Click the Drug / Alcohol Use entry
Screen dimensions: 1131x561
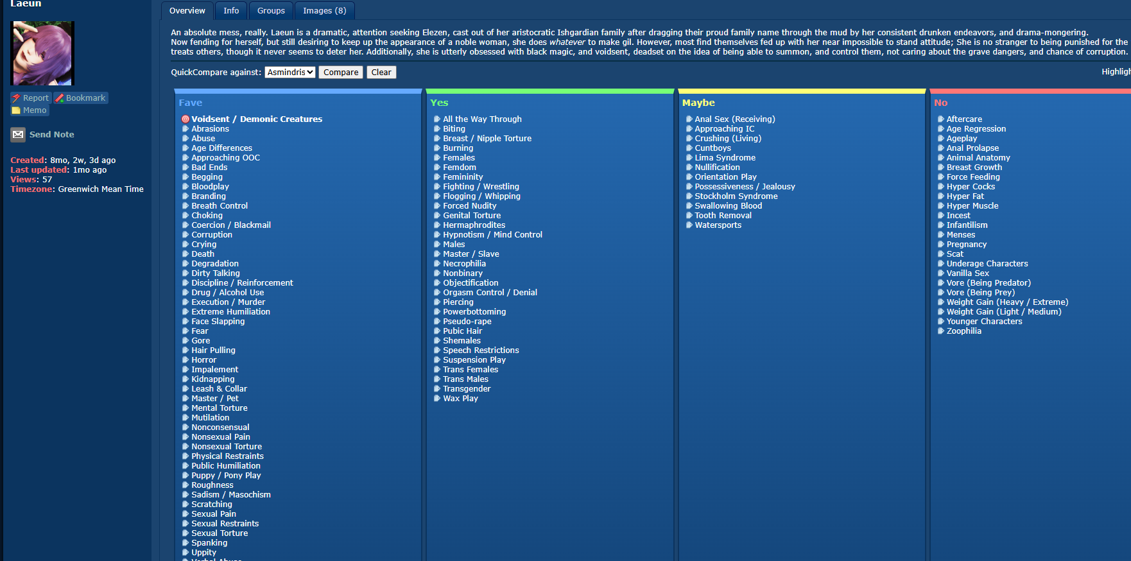tap(227, 293)
